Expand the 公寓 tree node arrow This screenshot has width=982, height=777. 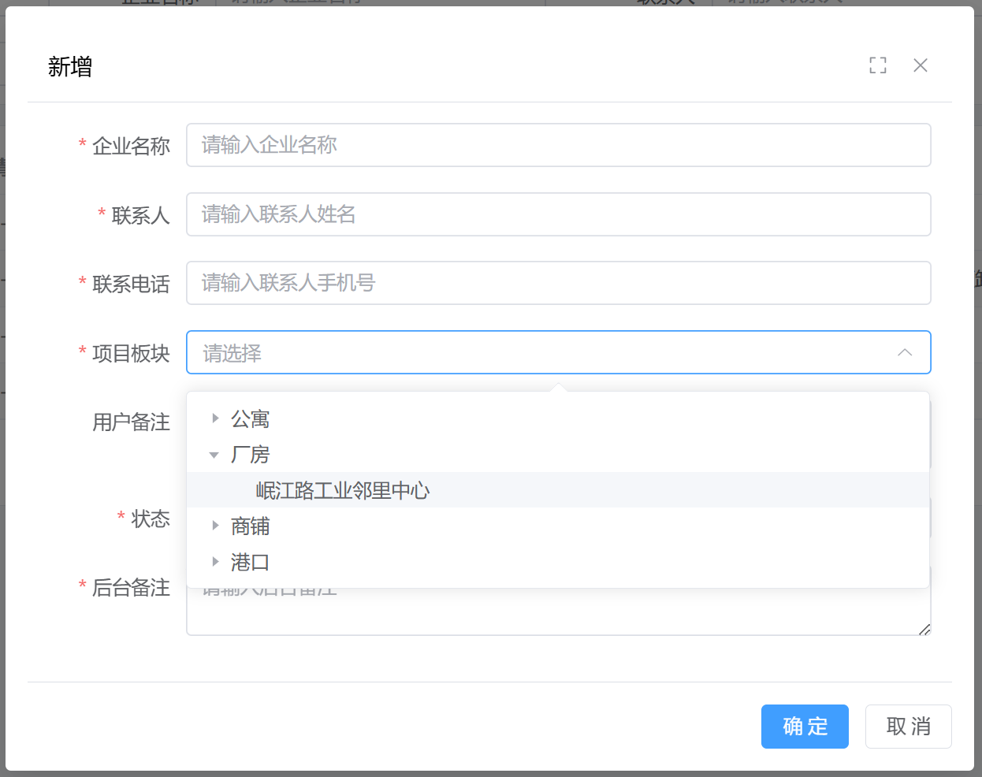click(x=214, y=418)
